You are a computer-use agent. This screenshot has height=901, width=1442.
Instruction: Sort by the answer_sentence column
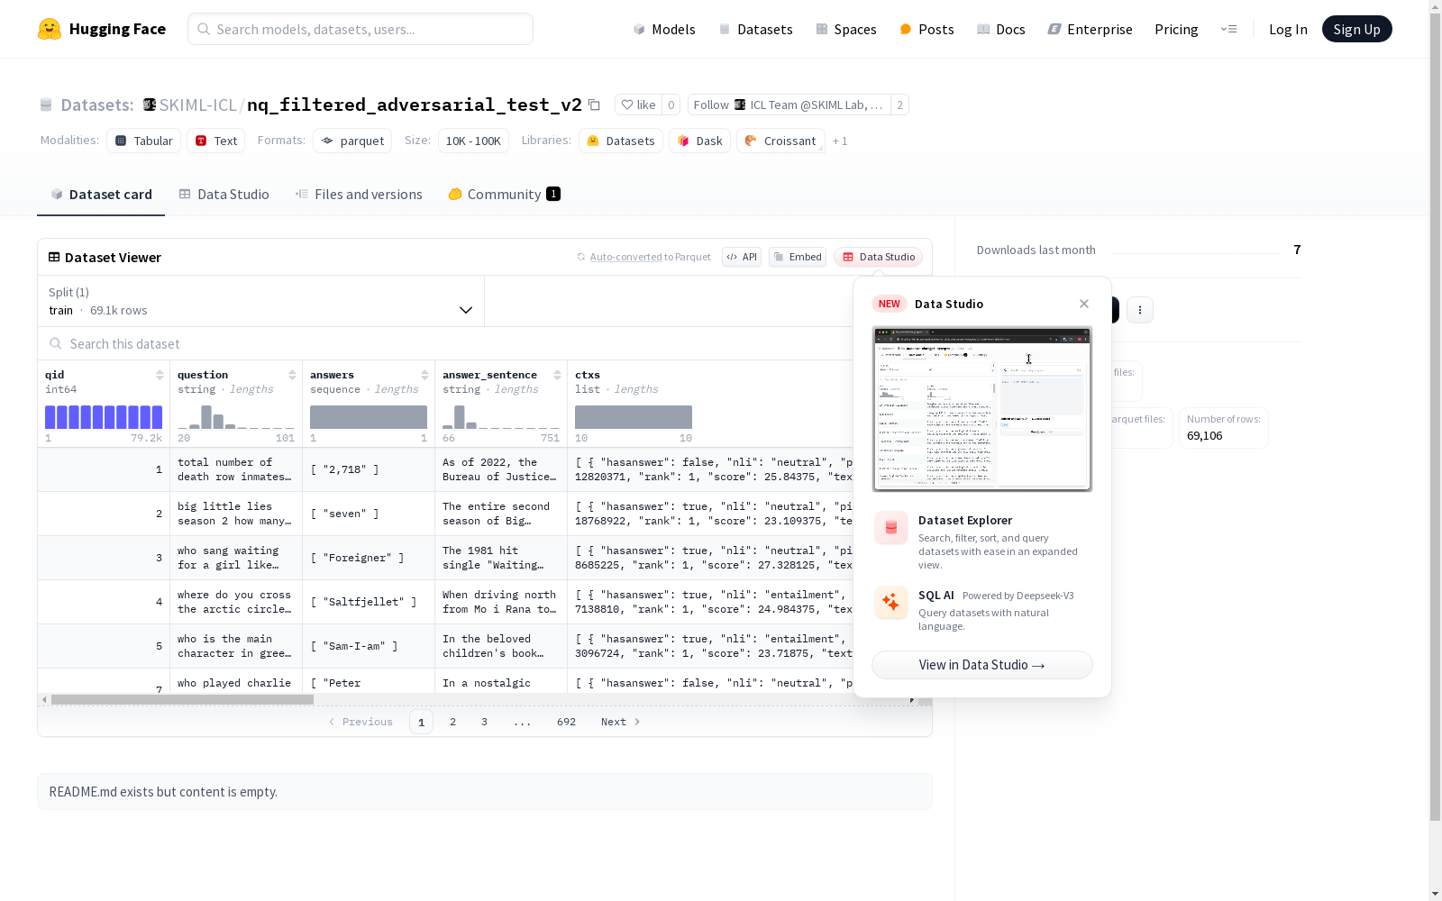pos(557,375)
